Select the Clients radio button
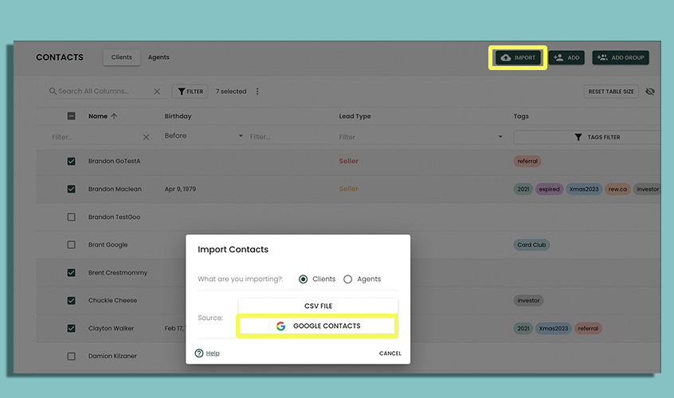This screenshot has width=674, height=398. [x=303, y=279]
